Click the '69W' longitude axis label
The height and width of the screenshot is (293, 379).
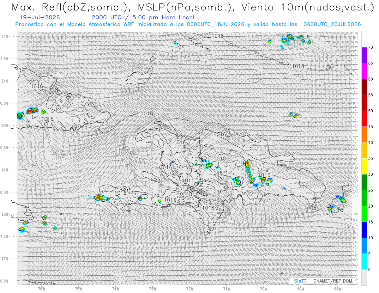pyautogui.click(x=301, y=289)
